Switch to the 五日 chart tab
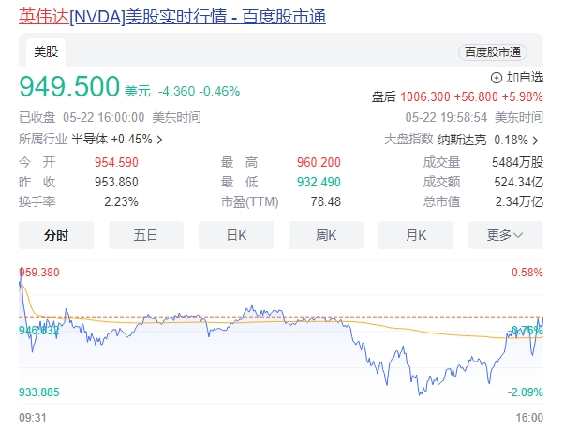Screen dimensions: 564x429 click(x=146, y=235)
